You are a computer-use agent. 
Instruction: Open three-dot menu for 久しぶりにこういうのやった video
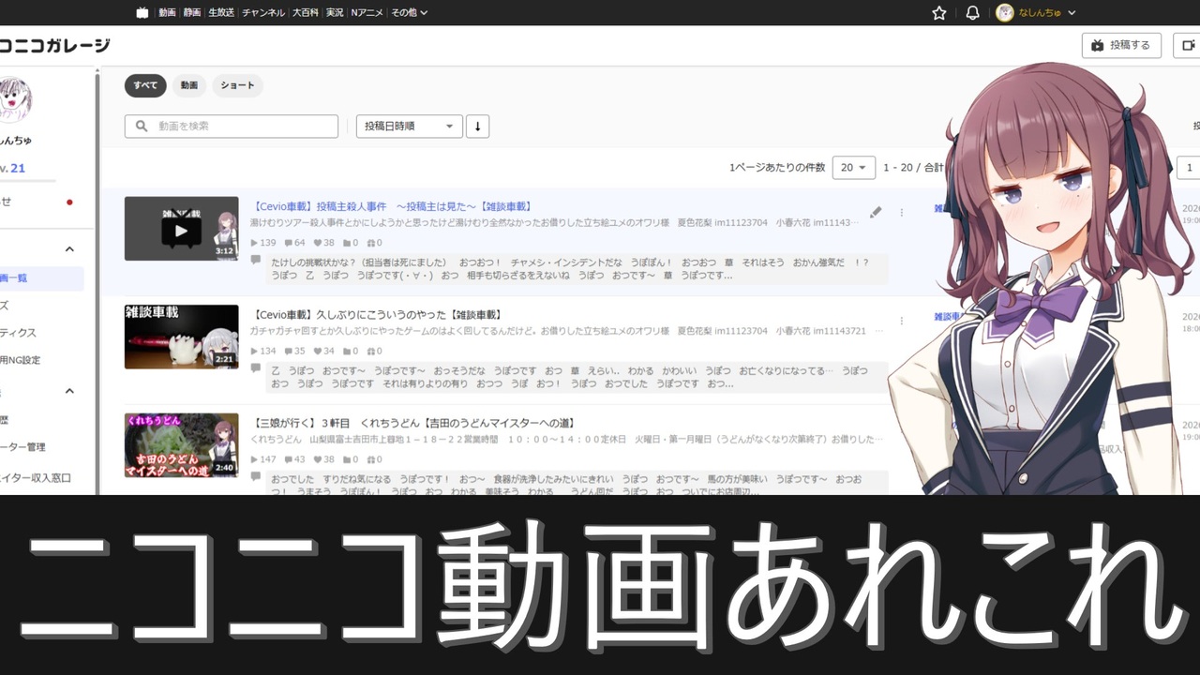[902, 321]
